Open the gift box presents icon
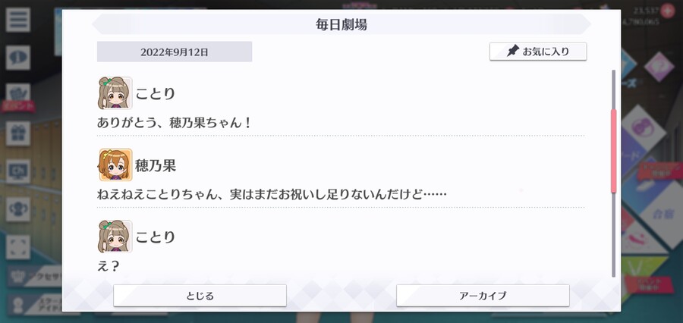 coord(18,133)
